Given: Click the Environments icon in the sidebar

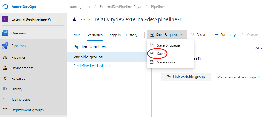Looking at the screenshot, I should click(5, 68).
